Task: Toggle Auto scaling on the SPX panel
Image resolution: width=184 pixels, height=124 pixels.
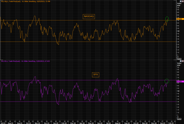Action: 179,119
